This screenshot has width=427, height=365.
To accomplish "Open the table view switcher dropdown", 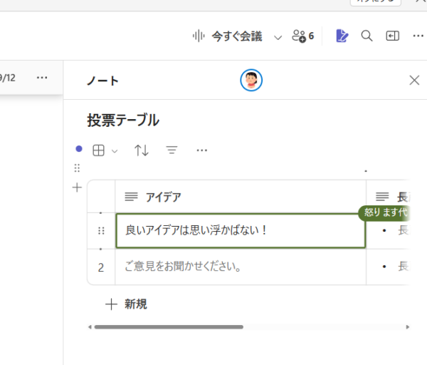I will click(105, 150).
